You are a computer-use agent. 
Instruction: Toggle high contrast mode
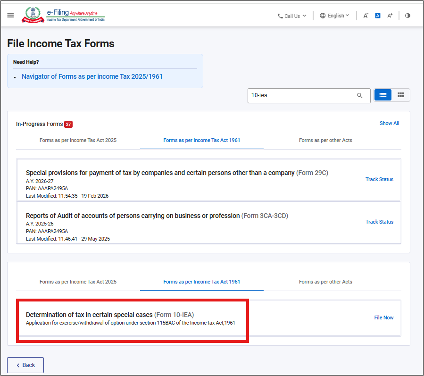[407, 16]
